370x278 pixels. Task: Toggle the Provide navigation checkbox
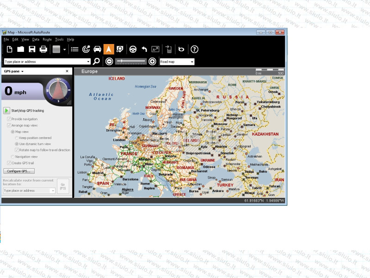pyautogui.click(x=9, y=119)
